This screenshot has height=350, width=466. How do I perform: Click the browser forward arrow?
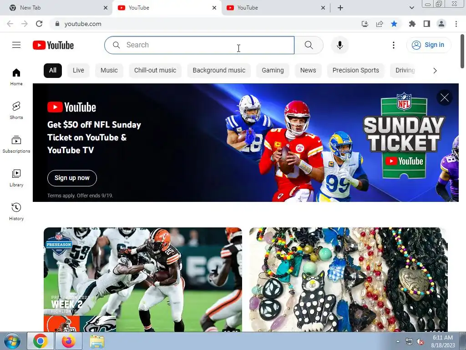click(x=25, y=24)
